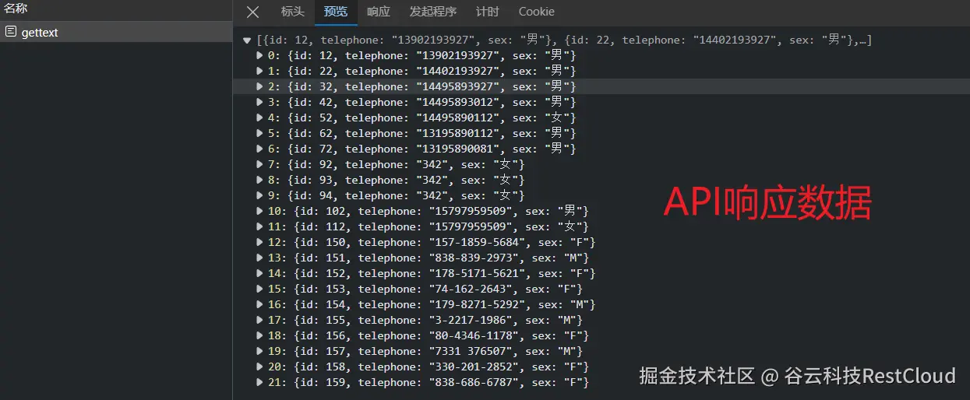The image size is (970, 400).
Task: Expand array item 6 with id 72
Action: pyautogui.click(x=260, y=149)
